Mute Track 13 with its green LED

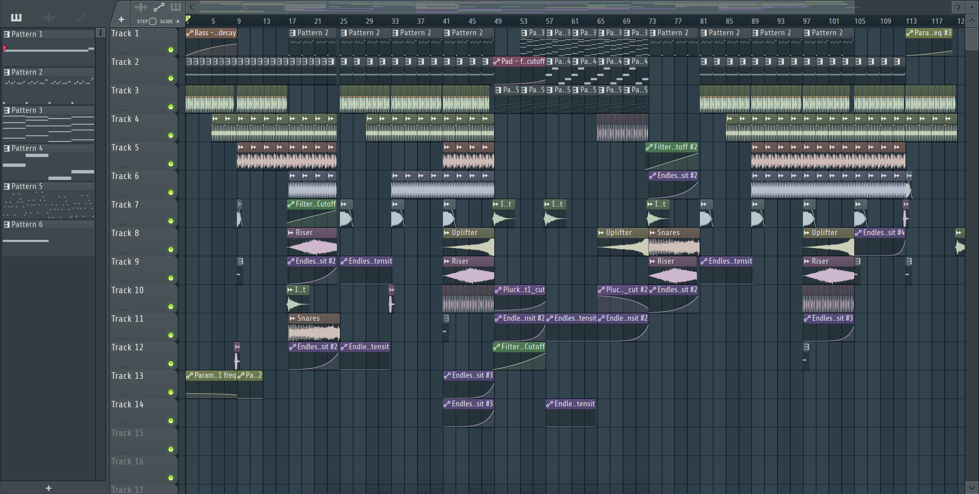[x=171, y=392]
